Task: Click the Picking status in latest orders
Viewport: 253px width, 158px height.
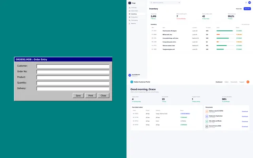Action: pos(183,121)
